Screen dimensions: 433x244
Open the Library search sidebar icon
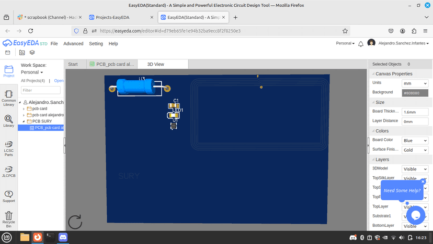[8, 121]
